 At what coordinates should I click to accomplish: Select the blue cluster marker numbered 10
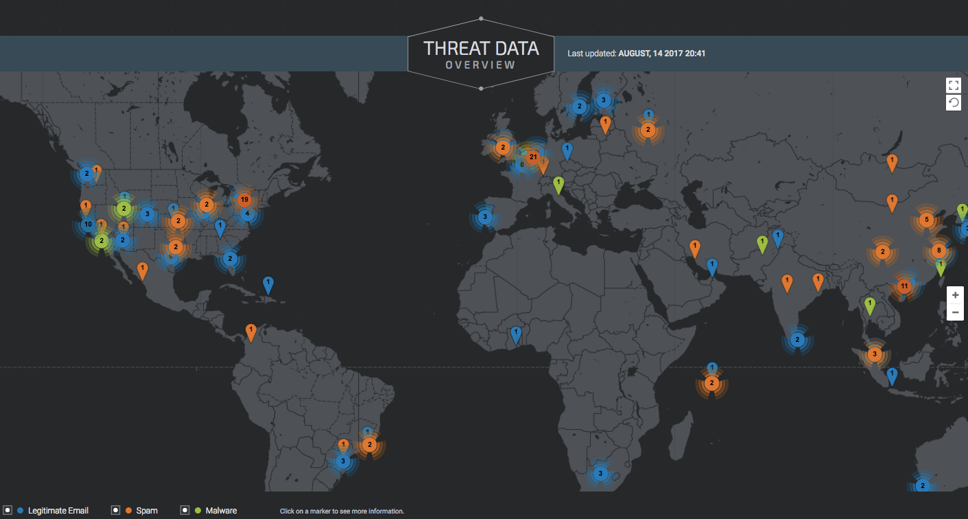click(x=88, y=224)
